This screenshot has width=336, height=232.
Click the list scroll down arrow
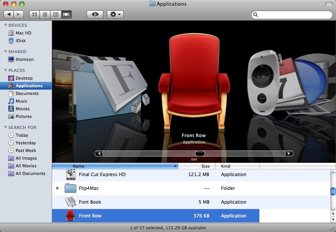(x=333, y=219)
